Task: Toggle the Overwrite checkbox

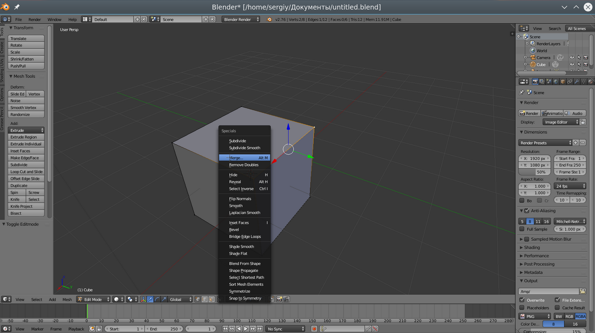Action: (522, 300)
